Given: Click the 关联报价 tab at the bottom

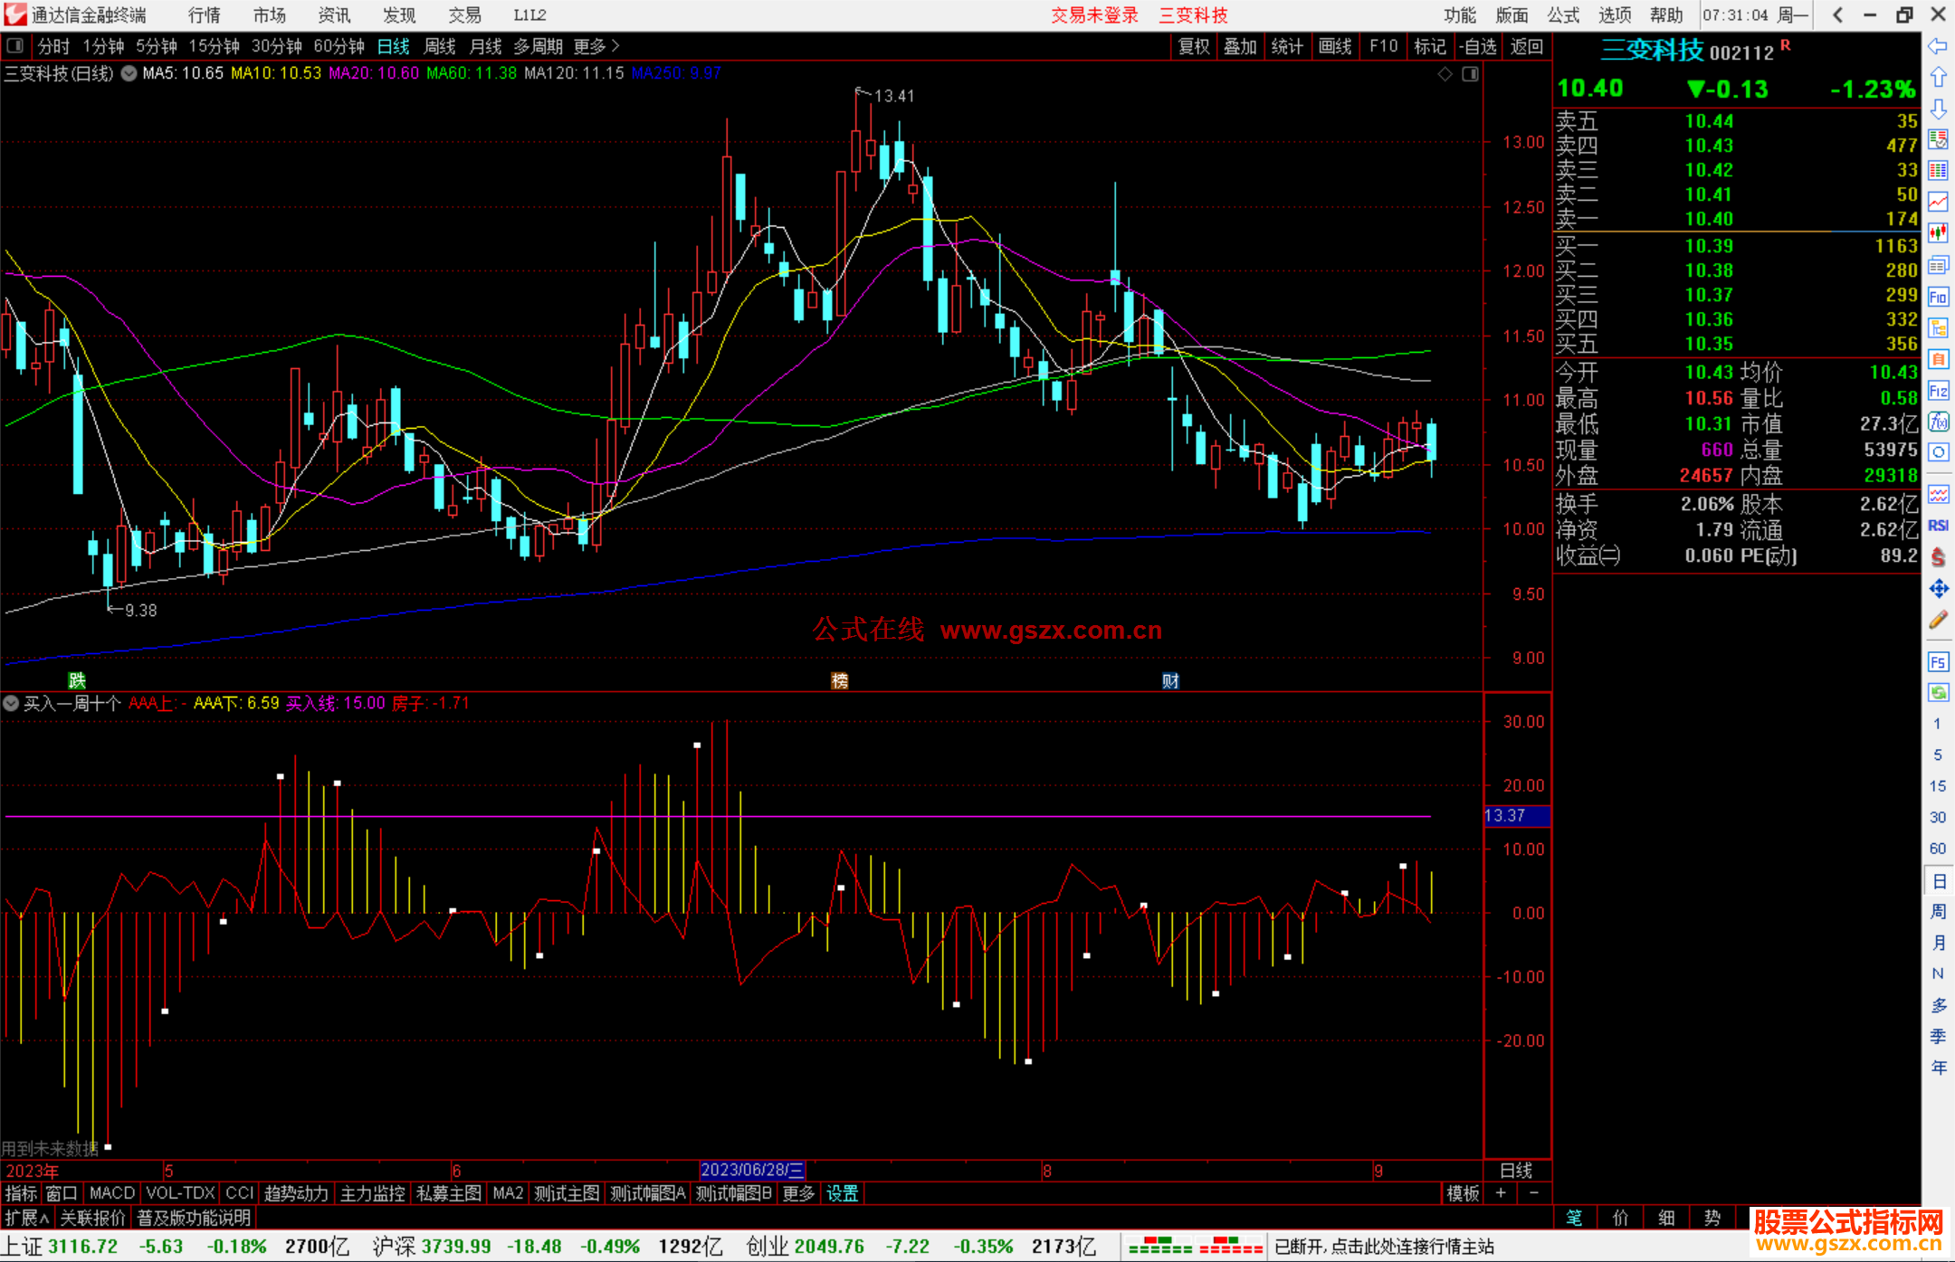Looking at the screenshot, I should tap(92, 1218).
